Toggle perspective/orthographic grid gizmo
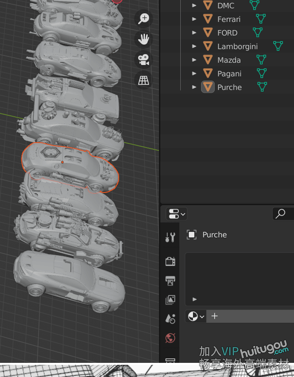Screen dimensions: 294x377 [x=144, y=81]
